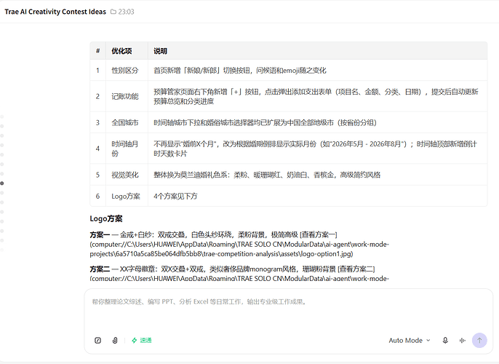This screenshot has width=499, height=364.
Task: Toggle the 速通 lightning mode
Action: pyautogui.click(x=142, y=340)
